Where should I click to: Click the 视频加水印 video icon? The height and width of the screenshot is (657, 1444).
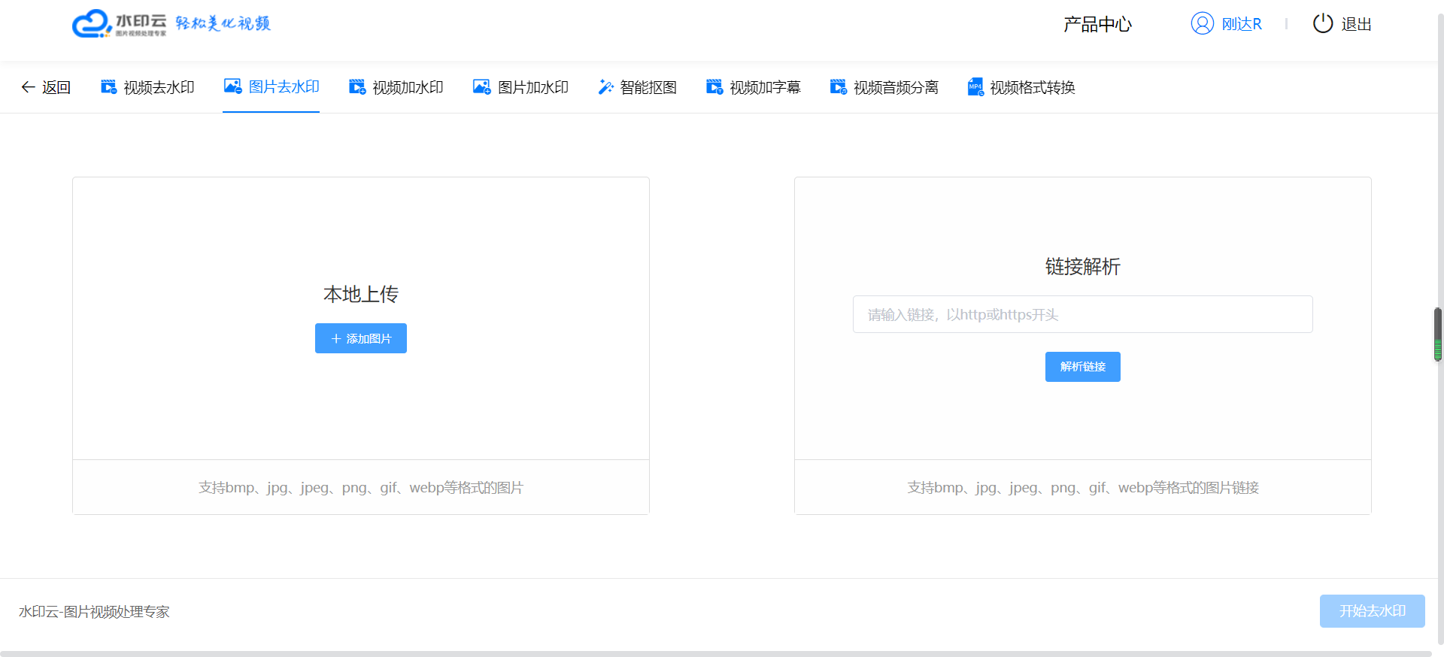(x=357, y=87)
